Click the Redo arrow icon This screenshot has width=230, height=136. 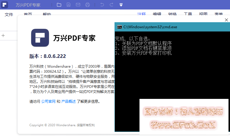point(111,5)
